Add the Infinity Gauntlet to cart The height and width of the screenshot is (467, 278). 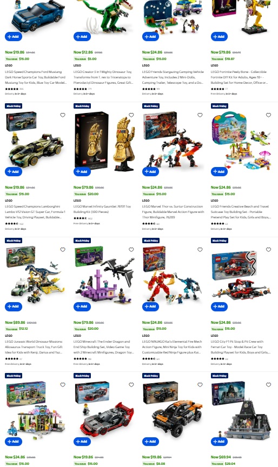pyautogui.click(x=82, y=171)
